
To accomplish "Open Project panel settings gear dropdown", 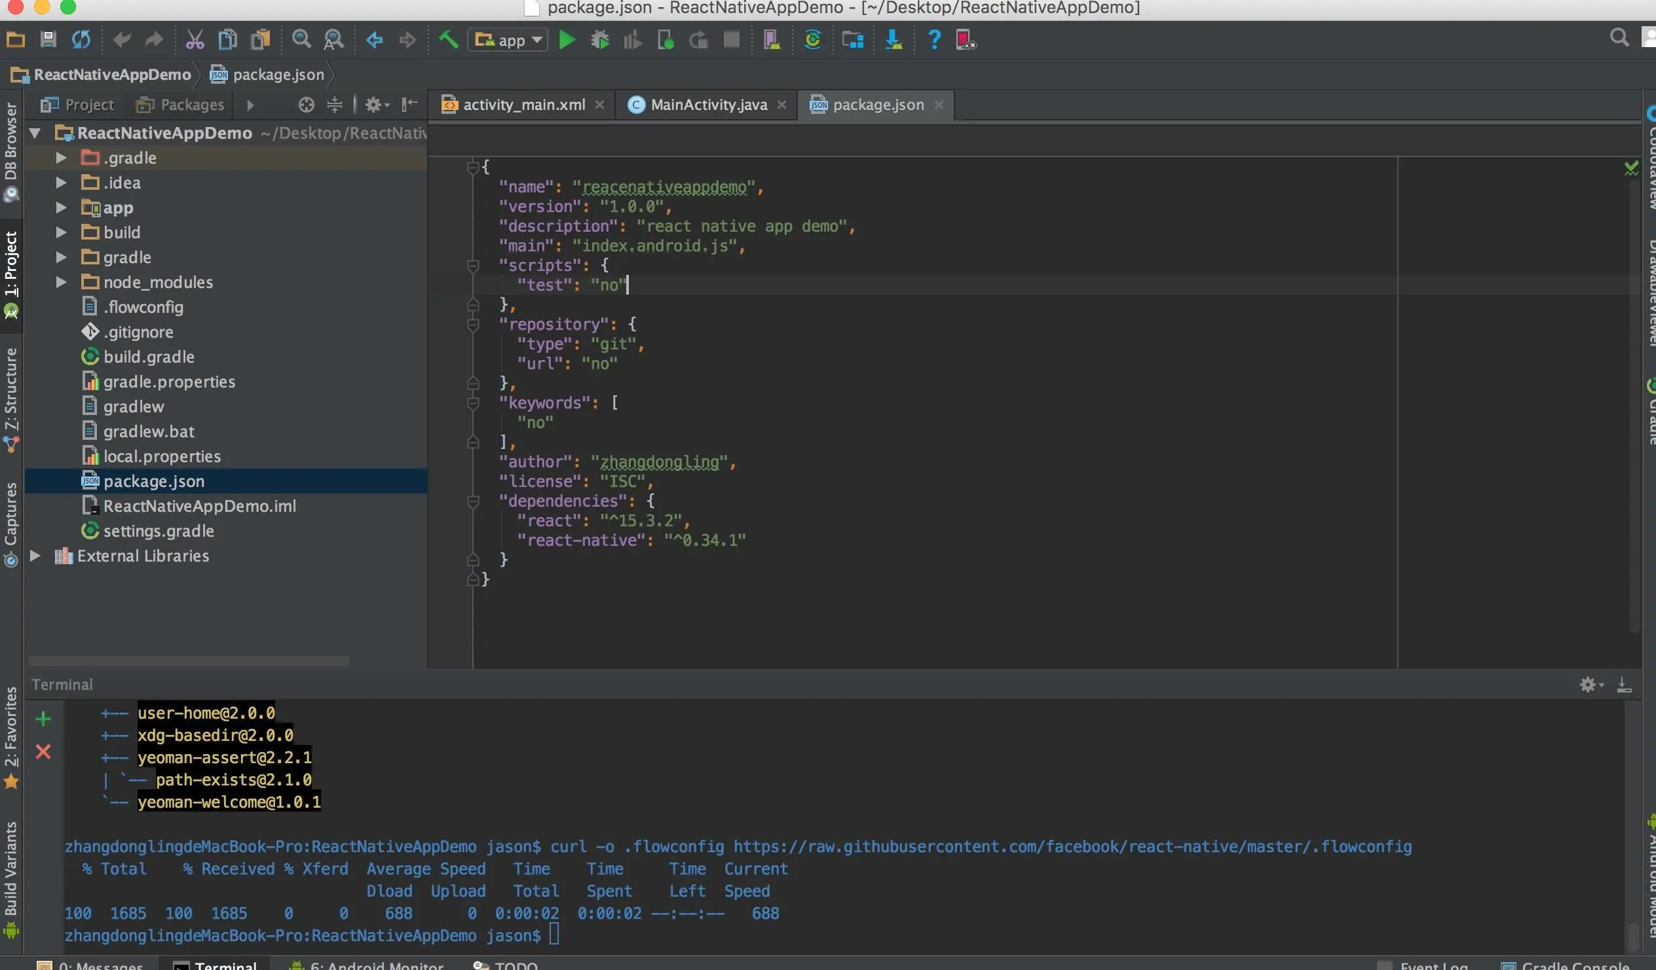I will (377, 105).
